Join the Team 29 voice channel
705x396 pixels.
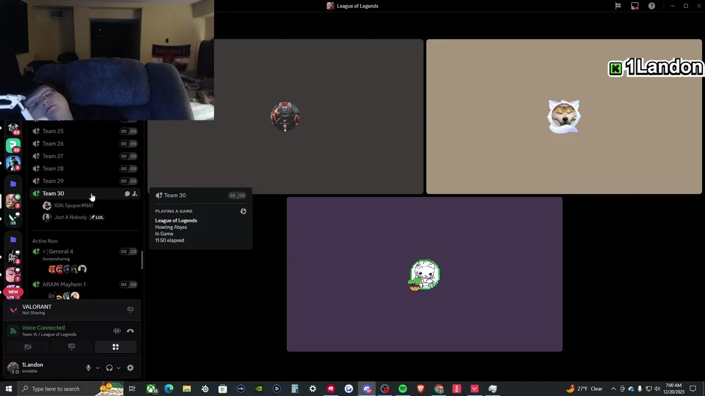84,181
